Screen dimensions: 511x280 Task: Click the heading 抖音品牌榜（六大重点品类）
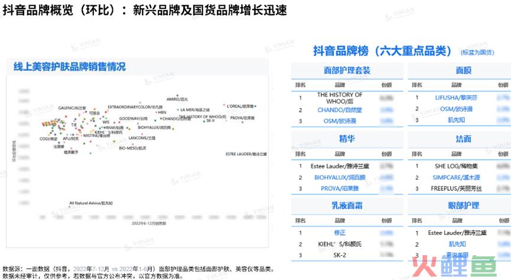pos(382,51)
